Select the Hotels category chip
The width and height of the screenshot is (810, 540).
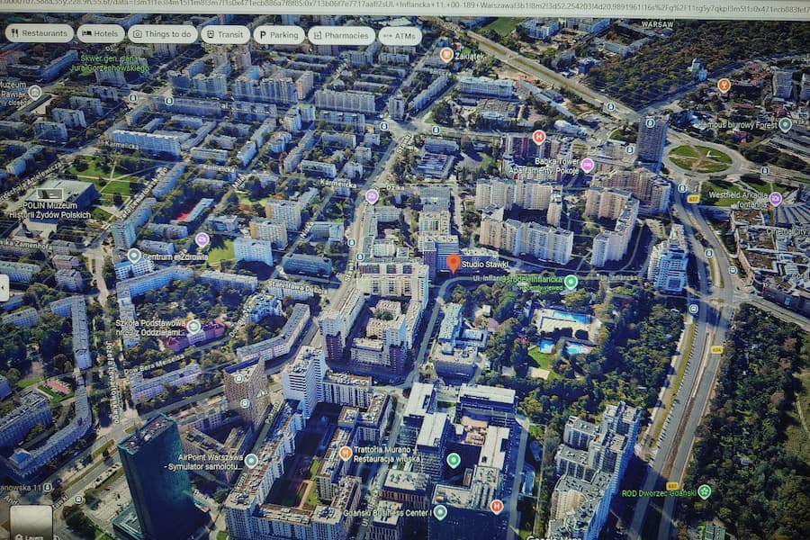click(101, 33)
